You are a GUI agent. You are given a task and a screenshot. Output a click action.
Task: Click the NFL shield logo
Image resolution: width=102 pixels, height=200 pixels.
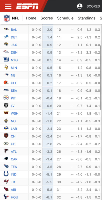tap(6, 18)
